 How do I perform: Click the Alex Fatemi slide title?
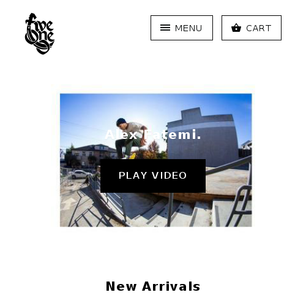(153, 135)
